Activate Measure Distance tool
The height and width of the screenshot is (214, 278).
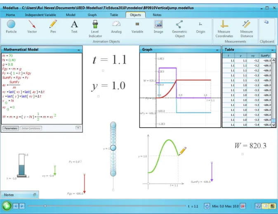coord(246,29)
